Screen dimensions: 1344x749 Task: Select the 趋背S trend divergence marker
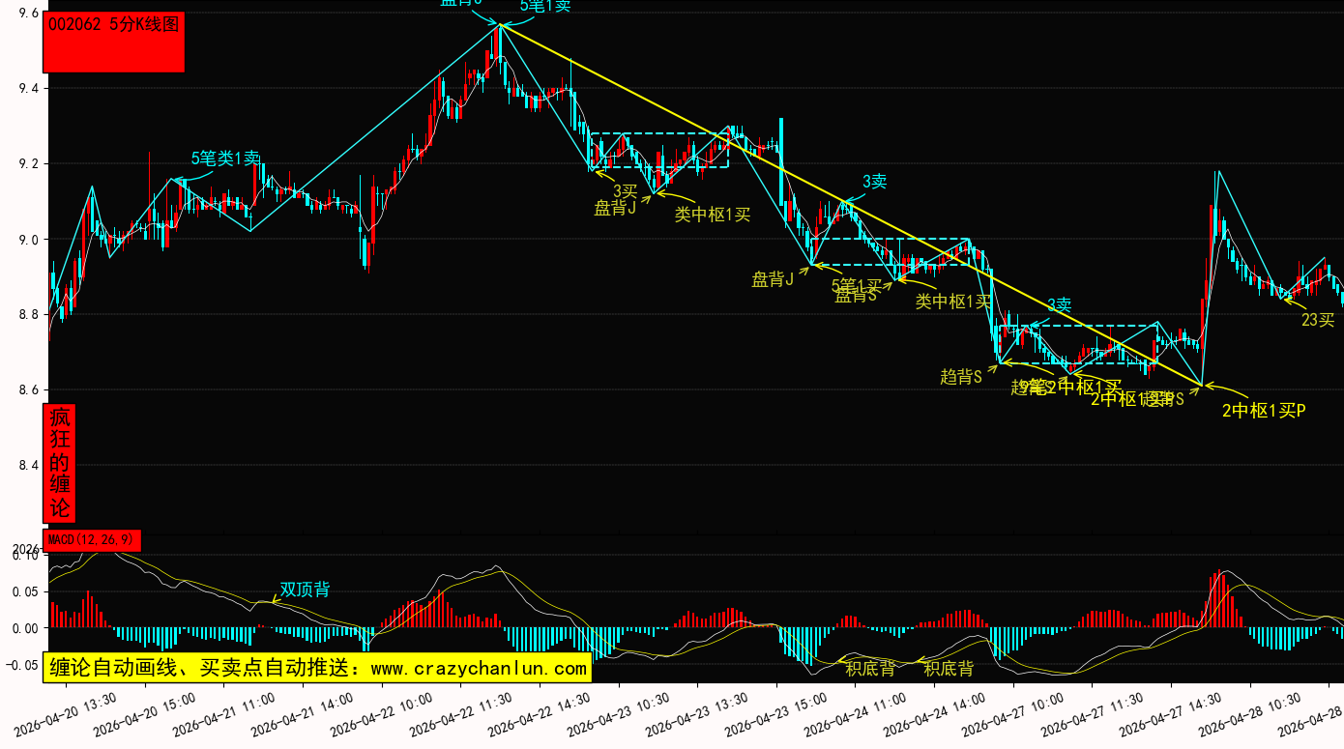[x=960, y=377]
